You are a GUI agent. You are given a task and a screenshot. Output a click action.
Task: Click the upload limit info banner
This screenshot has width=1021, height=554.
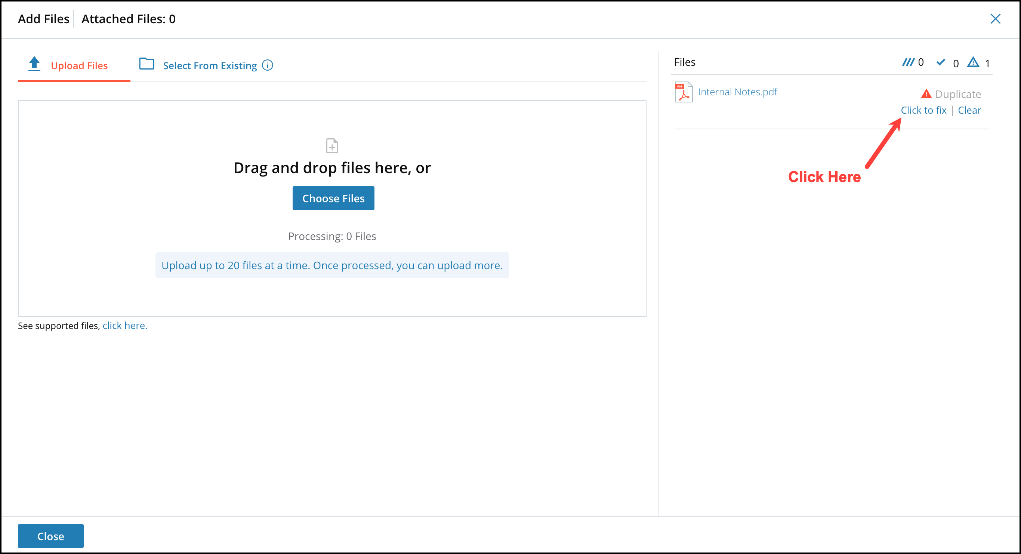(332, 265)
